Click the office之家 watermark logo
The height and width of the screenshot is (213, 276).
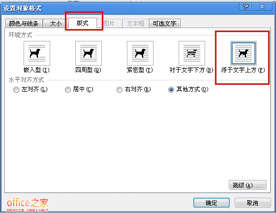pos(28,205)
